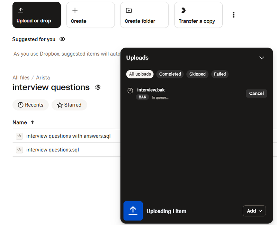
Task: Sort by Name column header
Action: pos(20,122)
